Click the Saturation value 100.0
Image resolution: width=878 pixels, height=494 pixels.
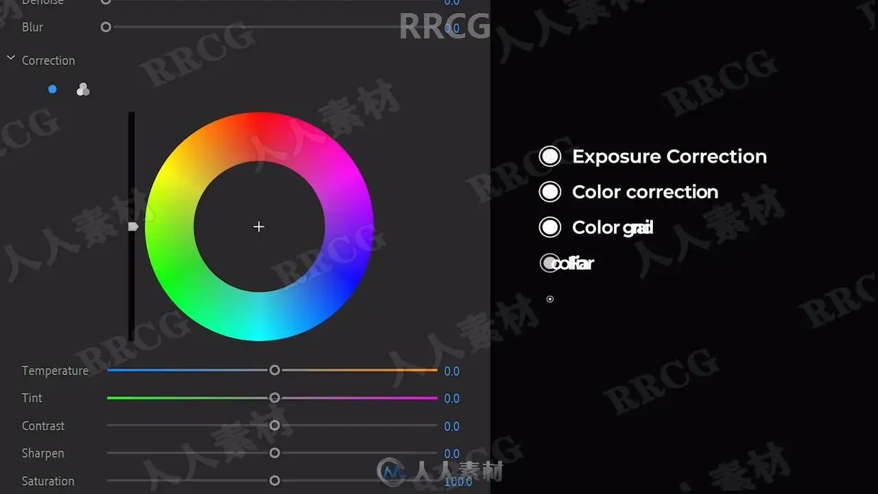tap(458, 482)
